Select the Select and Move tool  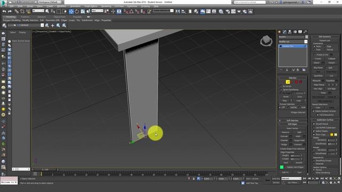click(x=71, y=11)
